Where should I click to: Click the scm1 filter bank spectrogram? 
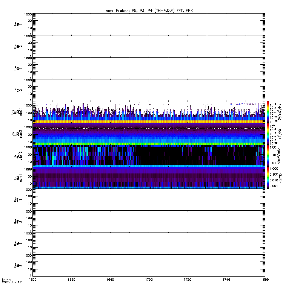coord(149,178)
